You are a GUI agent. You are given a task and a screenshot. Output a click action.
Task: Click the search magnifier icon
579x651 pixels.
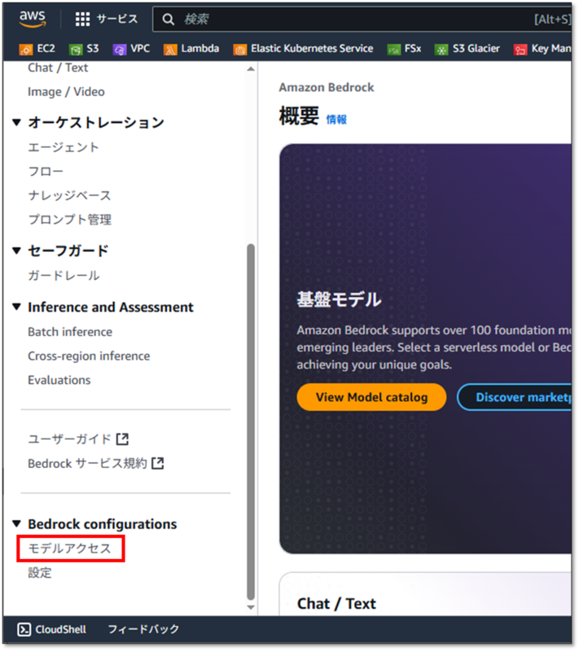168,19
